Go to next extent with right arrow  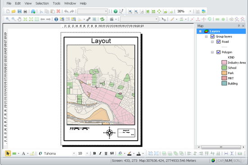coord(48,19)
